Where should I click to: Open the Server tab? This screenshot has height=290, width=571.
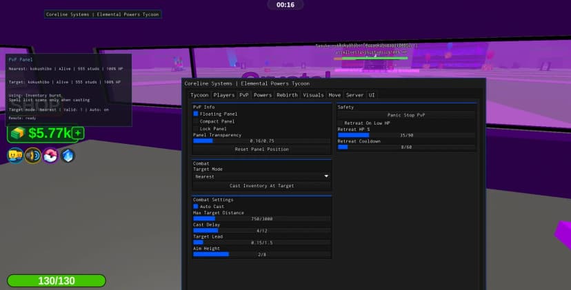pyautogui.click(x=354, y=95)
